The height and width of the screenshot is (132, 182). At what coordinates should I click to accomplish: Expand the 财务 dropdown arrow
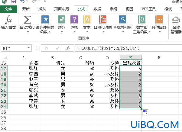tap(62, 32)
